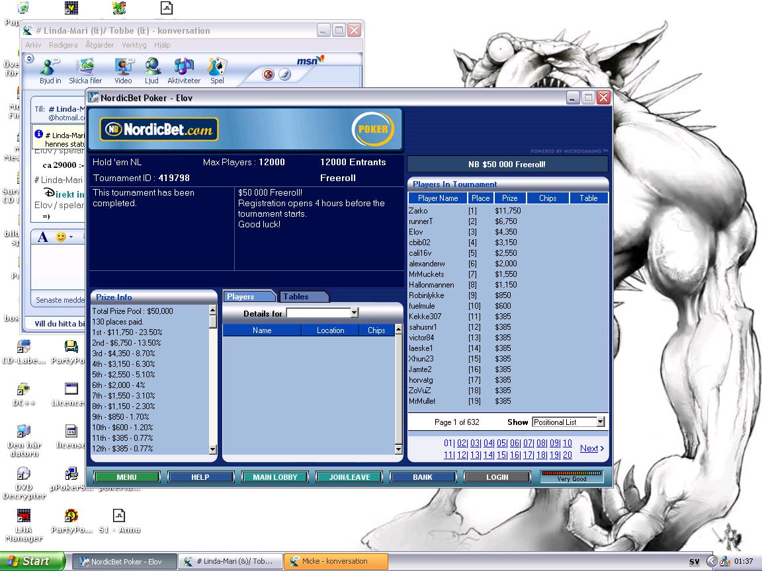This screenshot has height=571, width=762.
Task: Click tray expand arrow near language indicator
Action: pyautogui.click(x=712, y=561)
